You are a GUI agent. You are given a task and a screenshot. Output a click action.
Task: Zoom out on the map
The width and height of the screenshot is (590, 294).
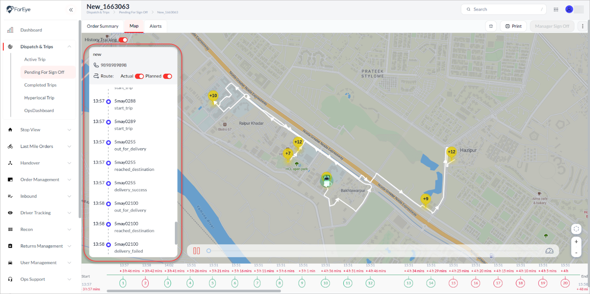coord(576,252)
